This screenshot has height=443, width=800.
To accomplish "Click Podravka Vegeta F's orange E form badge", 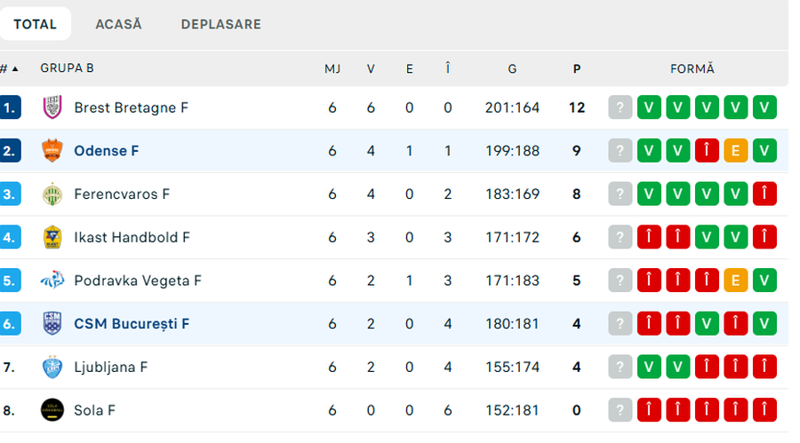I will click(735, 281).
